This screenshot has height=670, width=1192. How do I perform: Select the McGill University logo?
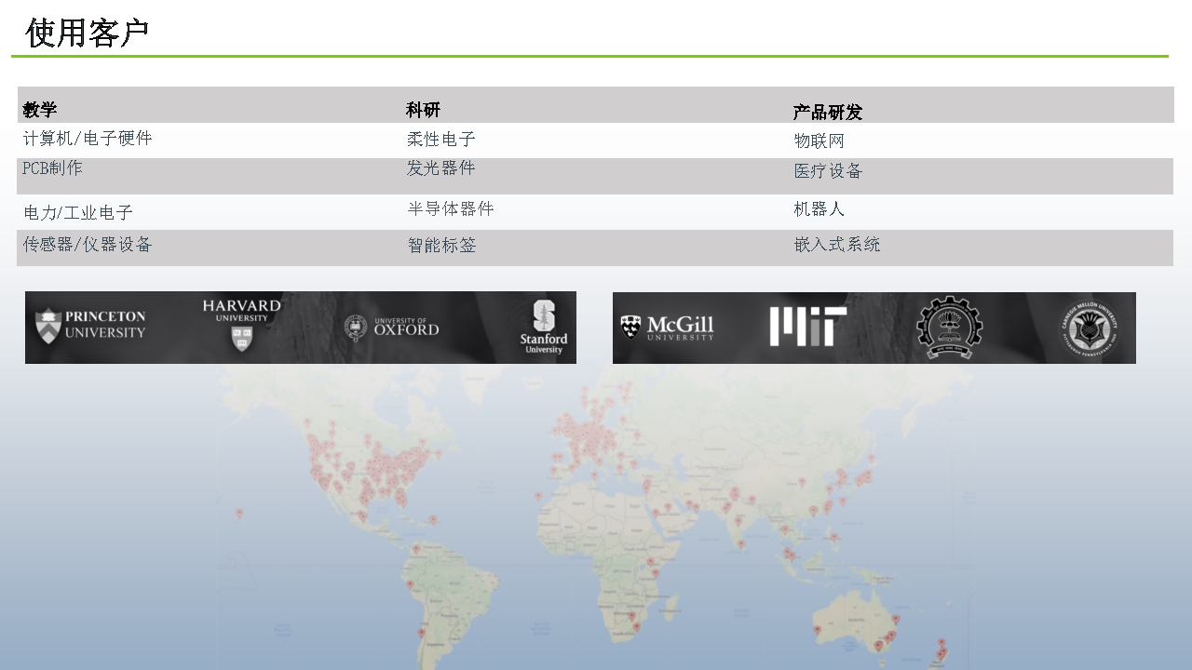pyautogui.click(x=667, y=327)
